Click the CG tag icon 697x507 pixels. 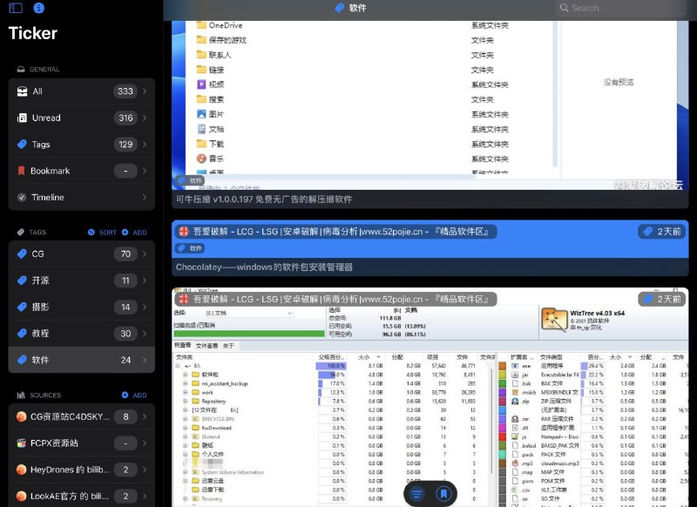coord(22,253)
